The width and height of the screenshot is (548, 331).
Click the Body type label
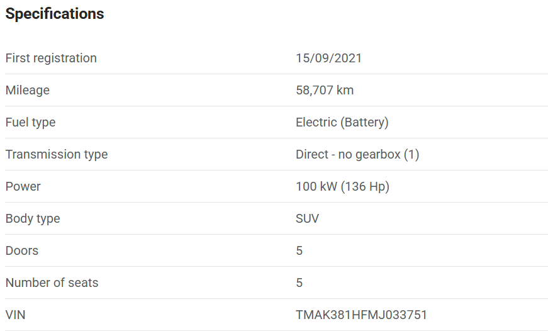point(33,218)
